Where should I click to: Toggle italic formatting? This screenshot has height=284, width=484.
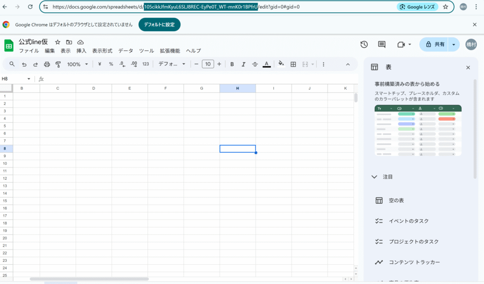[x=244, y=64]
